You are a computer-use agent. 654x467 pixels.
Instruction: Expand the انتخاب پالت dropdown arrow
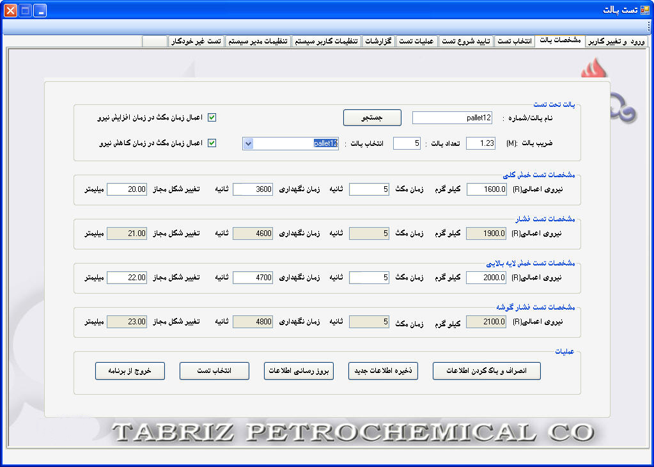[x=249, y=143]
